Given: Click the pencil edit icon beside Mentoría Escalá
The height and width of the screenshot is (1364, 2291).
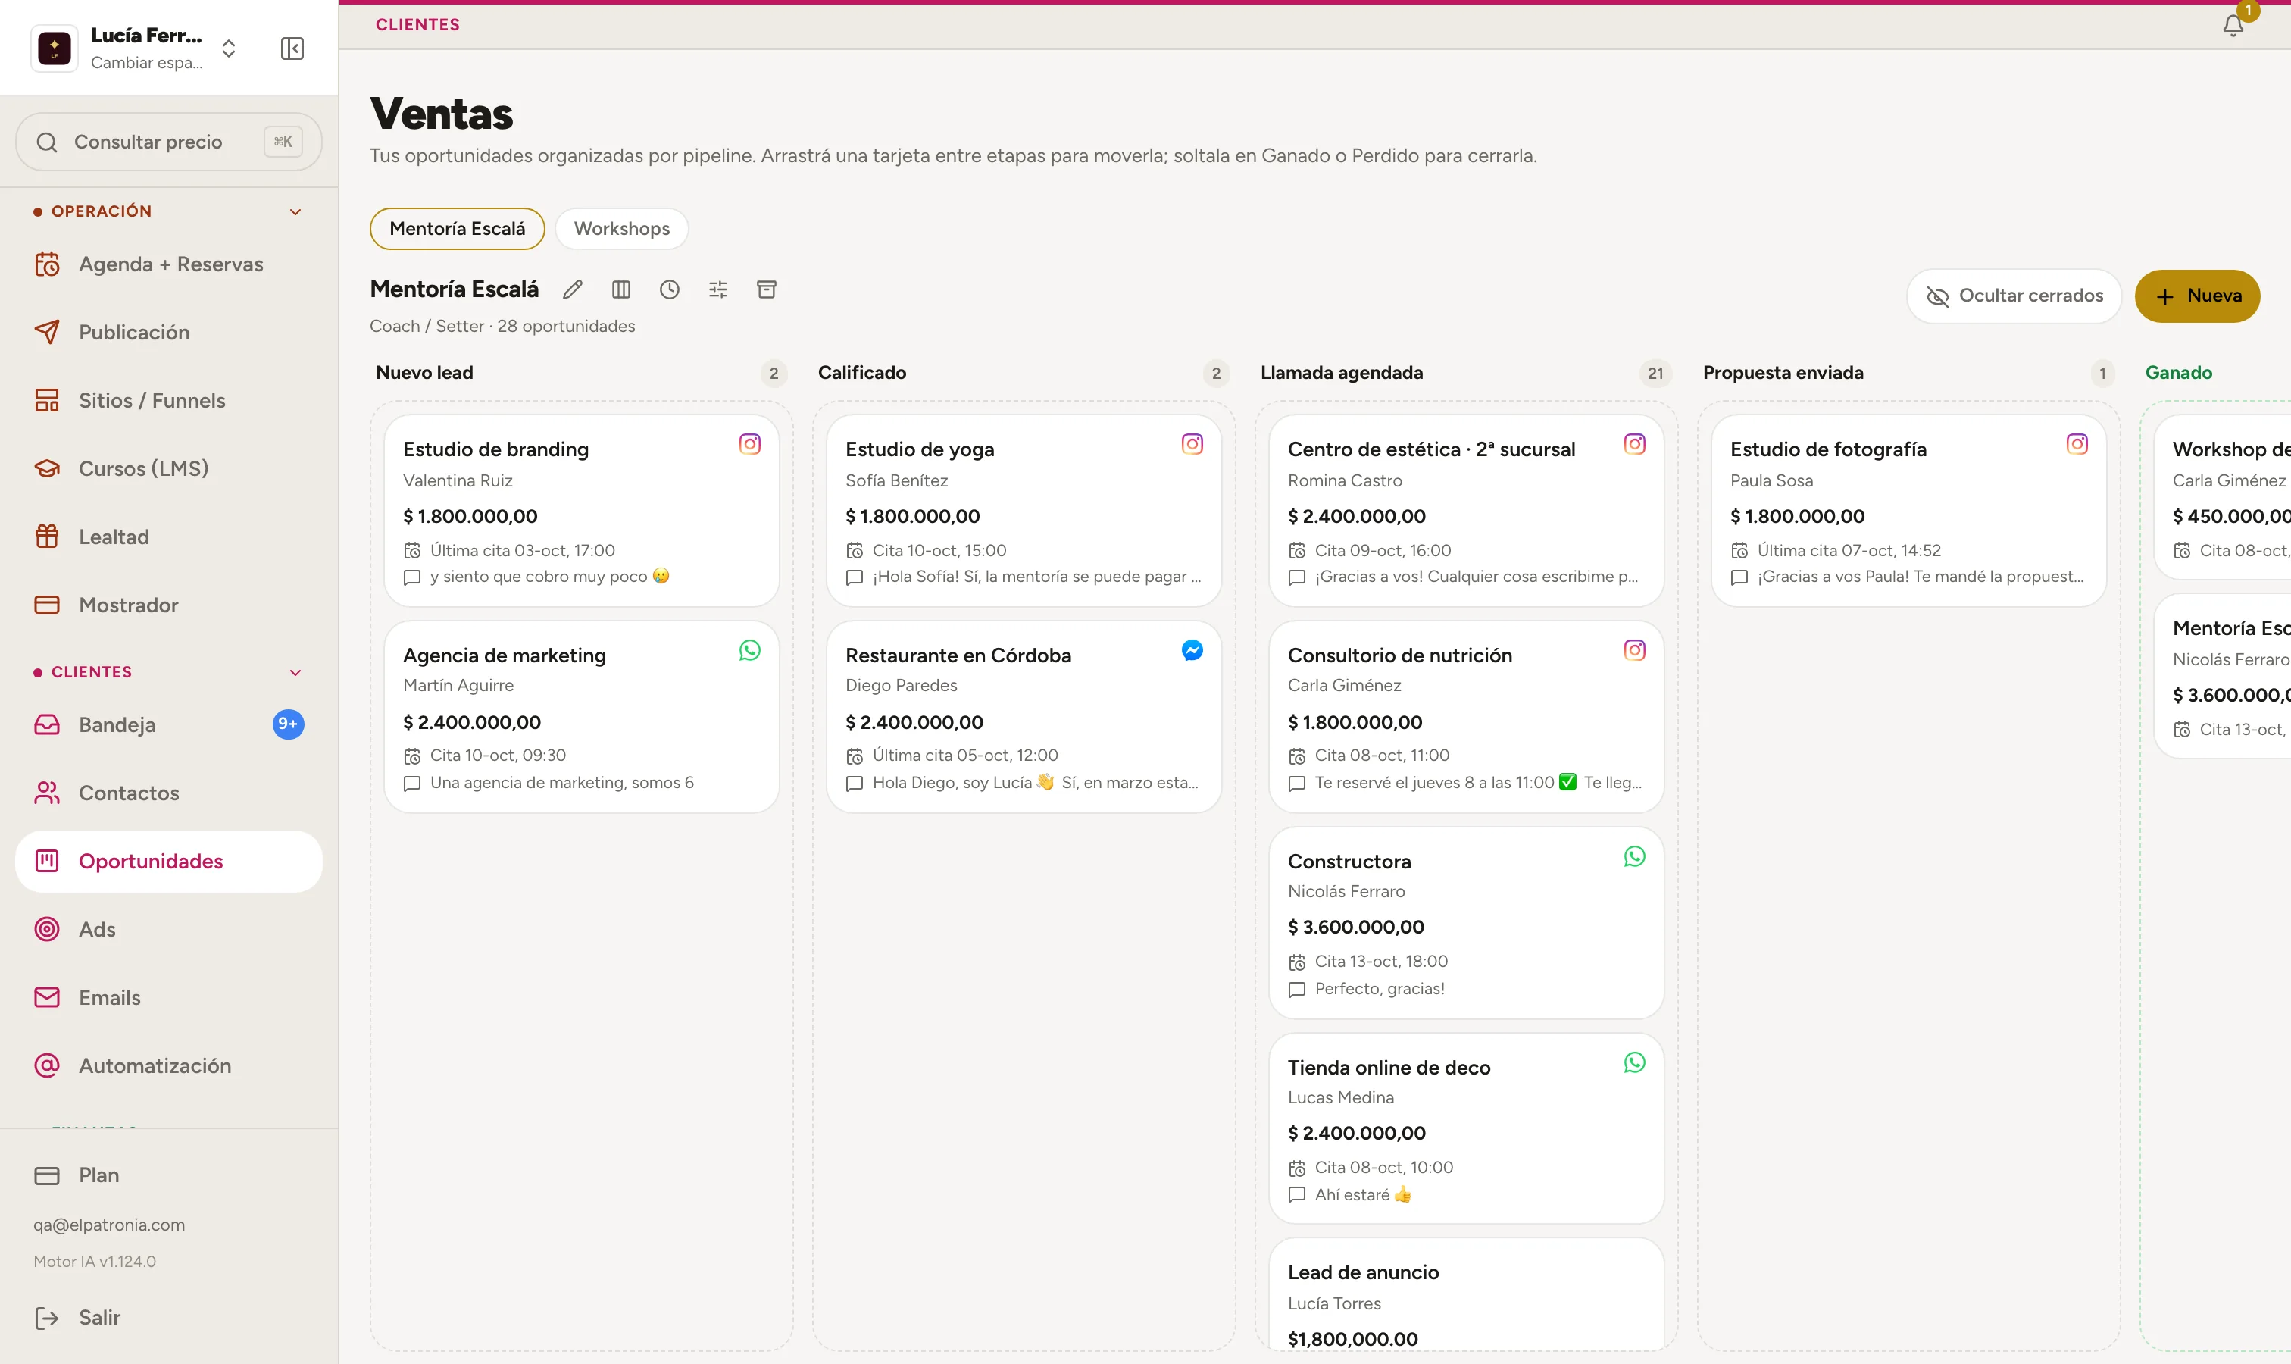Looking at the screenshot, I should click(573, 289).
